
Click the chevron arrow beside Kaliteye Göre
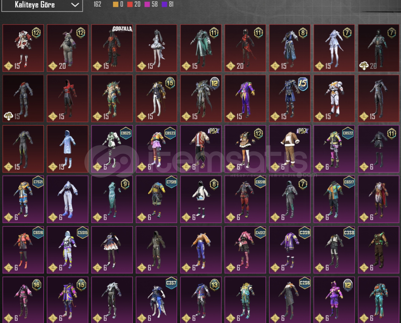coord(75,5)
